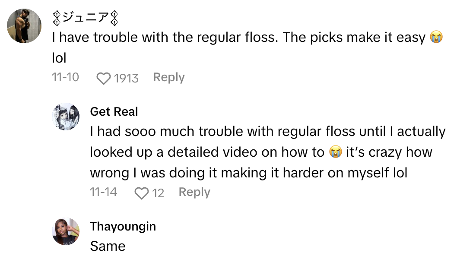Viewport: 457px width, 259px height.
Task: Click the 1913 like count
Action: [126, 78]
